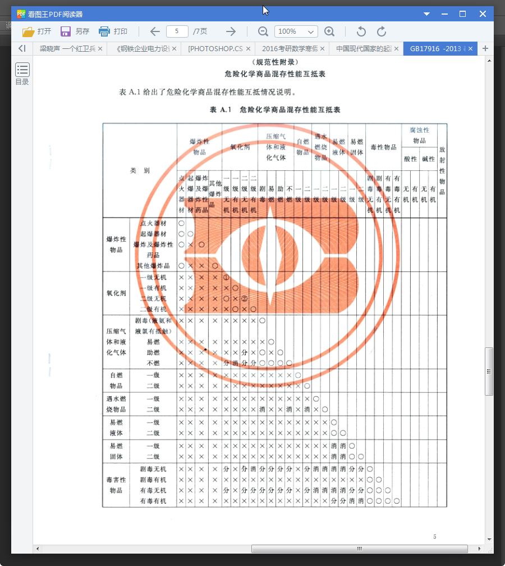
Task: Select the GB17916 -2013 tab
Action: pyautogui.click(x=436, y=49)
